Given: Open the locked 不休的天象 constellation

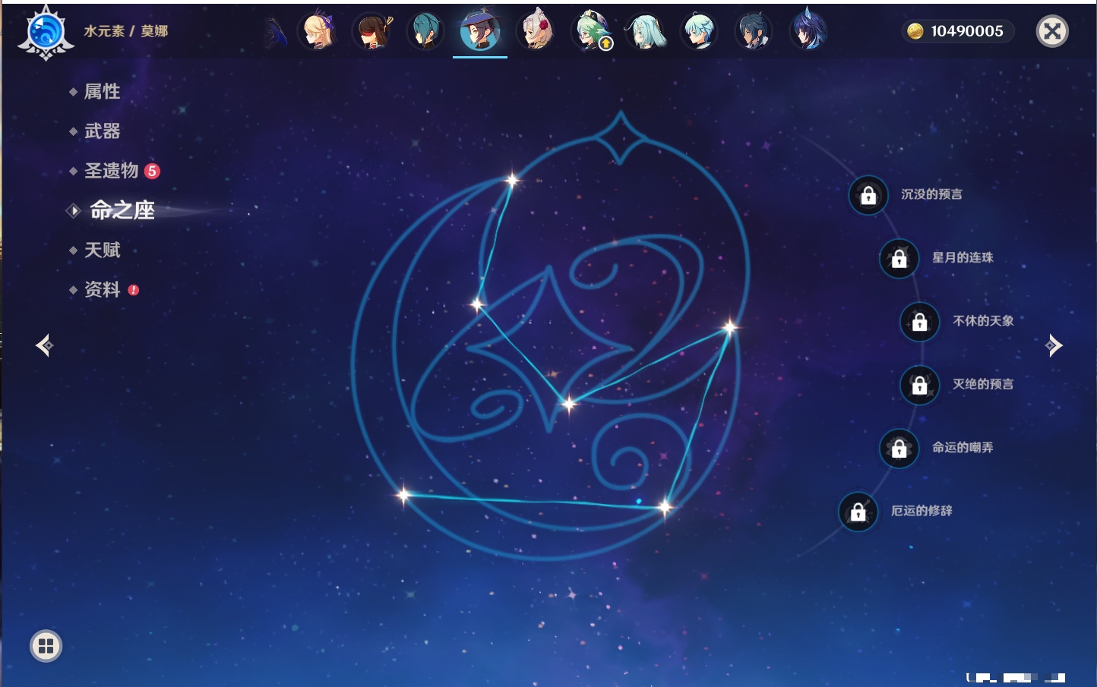Looking at the screenshot, I should coord(920,322).
